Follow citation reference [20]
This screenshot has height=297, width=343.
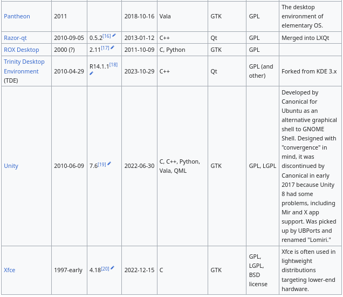[x=105, y=268]
